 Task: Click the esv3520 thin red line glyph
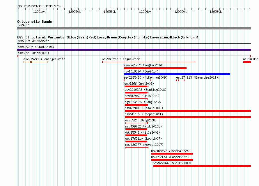click(136, 123)
